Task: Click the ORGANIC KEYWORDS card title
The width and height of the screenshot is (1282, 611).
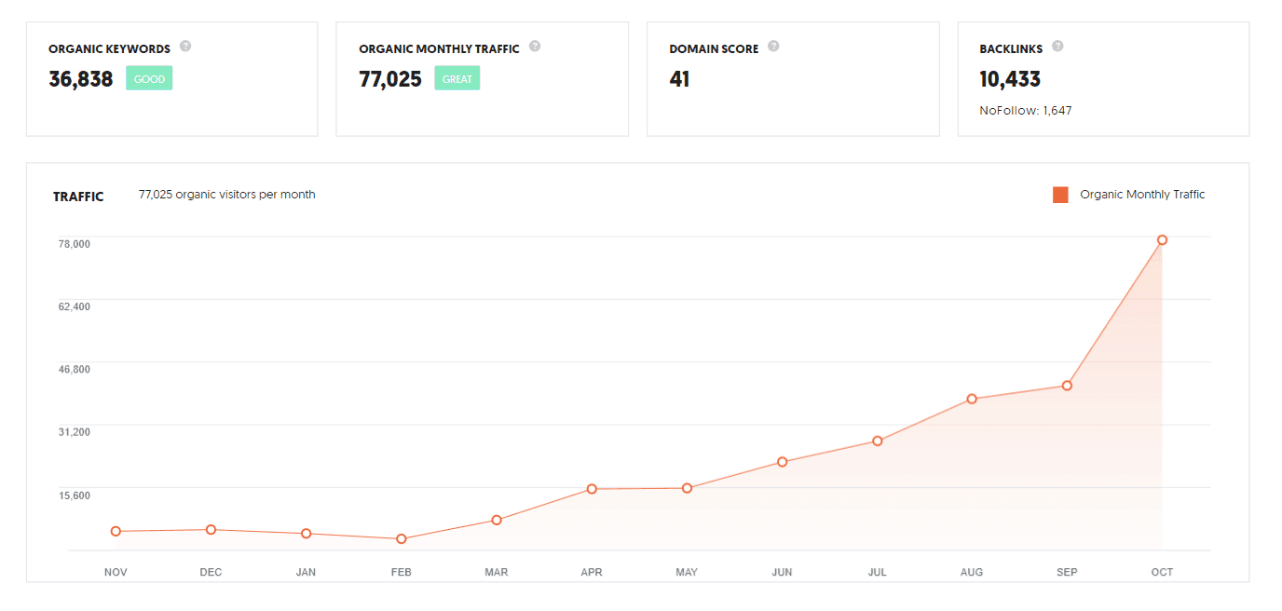Action: [x=110, y=48]
